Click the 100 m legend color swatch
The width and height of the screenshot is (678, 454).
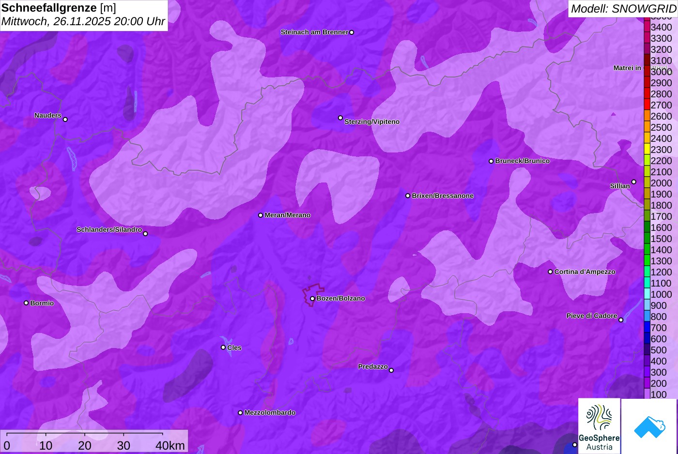pos(647,394)
